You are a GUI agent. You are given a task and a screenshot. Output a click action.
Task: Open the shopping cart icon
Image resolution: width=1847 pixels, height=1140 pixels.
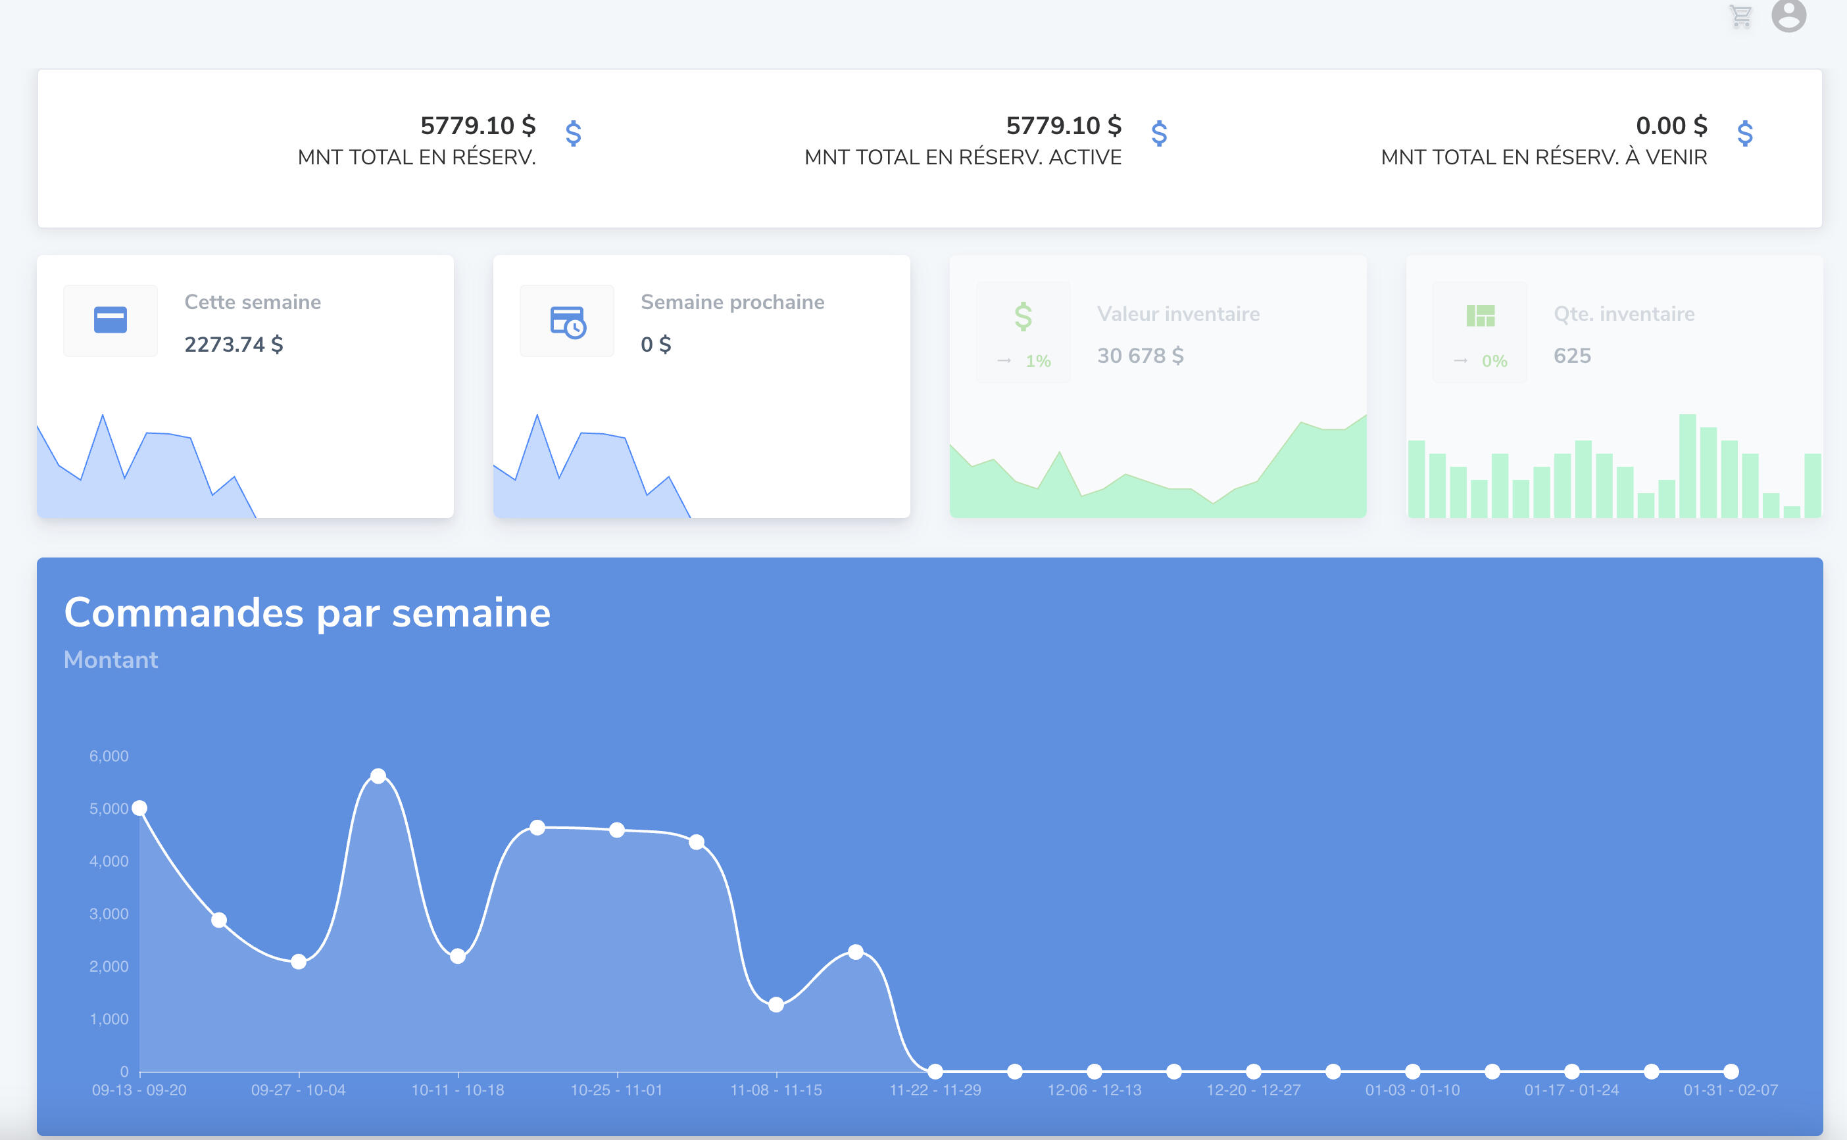click(1739, 16)
